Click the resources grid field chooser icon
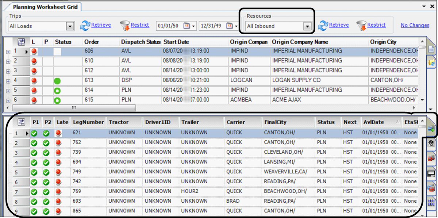Image resolution: width=438 pixels, height=218 pixels. [x=22, y=122]
